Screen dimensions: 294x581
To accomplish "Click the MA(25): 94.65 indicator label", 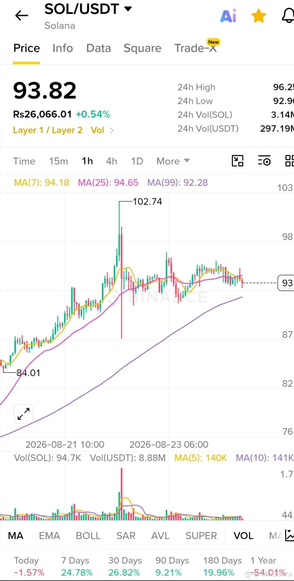I will pyautogui.click(x=108, y=182).
